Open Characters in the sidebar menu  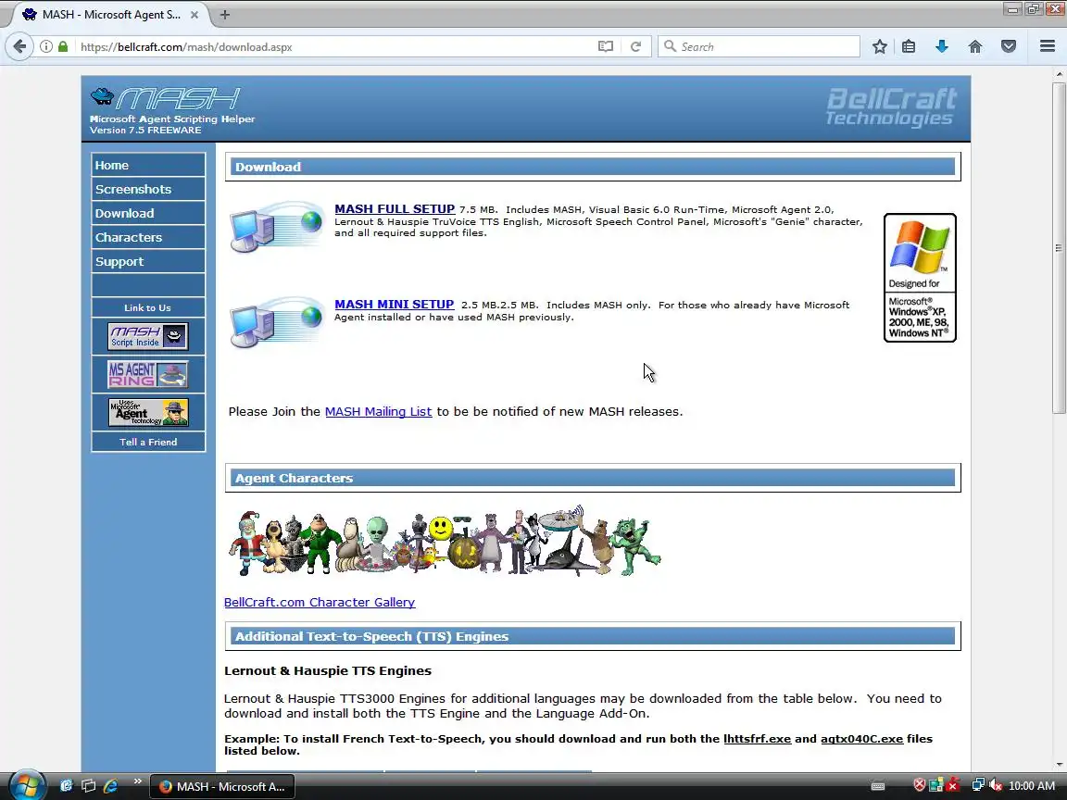[x=148, y=237]
